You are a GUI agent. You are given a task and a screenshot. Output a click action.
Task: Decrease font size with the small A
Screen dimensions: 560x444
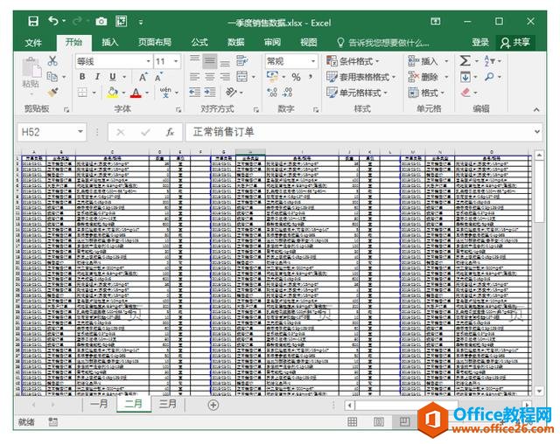click(x=158, y=77)
